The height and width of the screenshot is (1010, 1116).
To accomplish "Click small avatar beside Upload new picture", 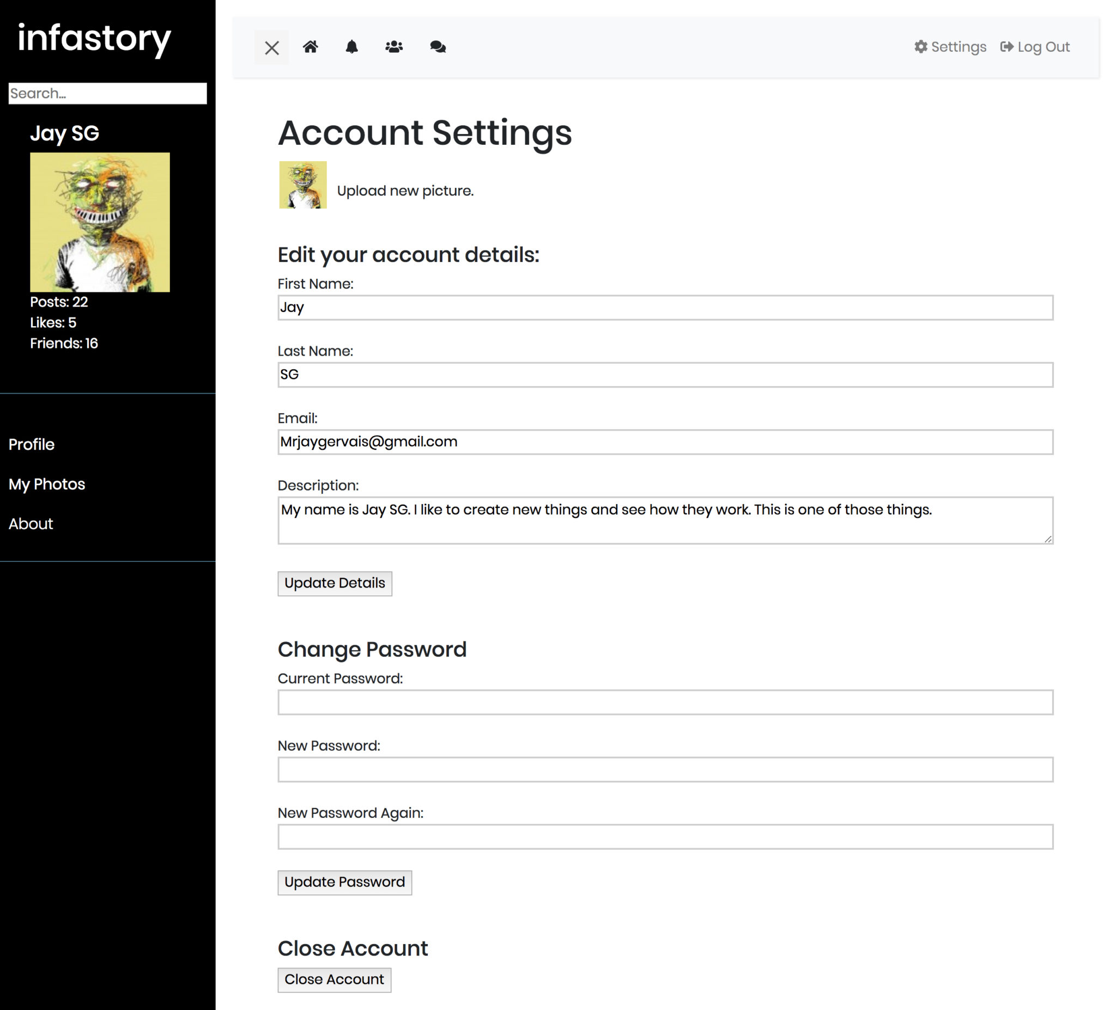I will (x=303, y=185).
